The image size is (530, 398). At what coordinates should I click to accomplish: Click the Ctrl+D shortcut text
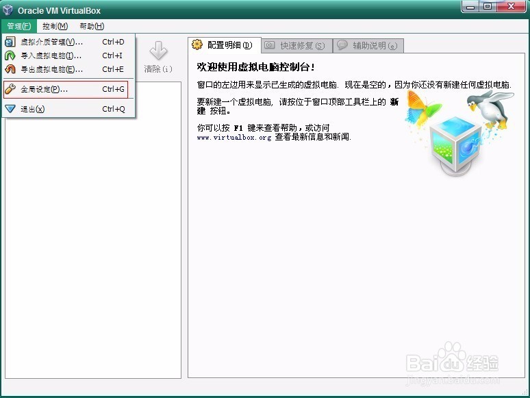tap(113, 42)
